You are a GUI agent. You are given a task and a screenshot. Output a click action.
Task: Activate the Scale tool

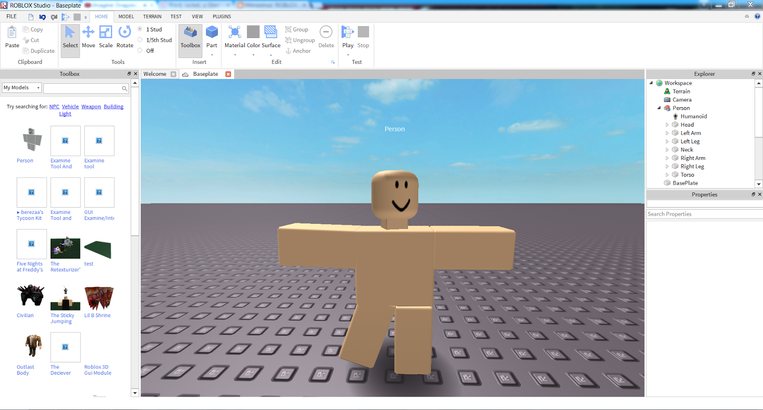pos(105,37)
